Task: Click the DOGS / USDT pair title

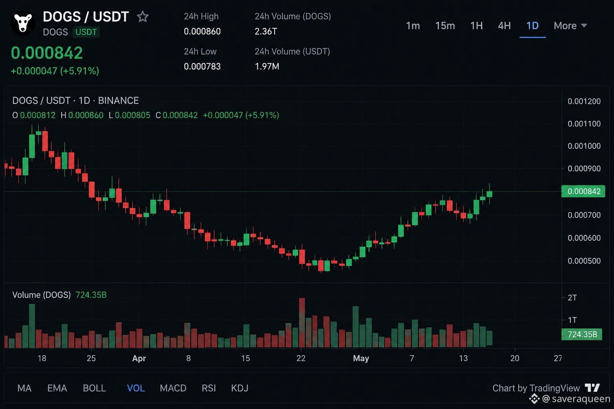Action: [86, 17]
